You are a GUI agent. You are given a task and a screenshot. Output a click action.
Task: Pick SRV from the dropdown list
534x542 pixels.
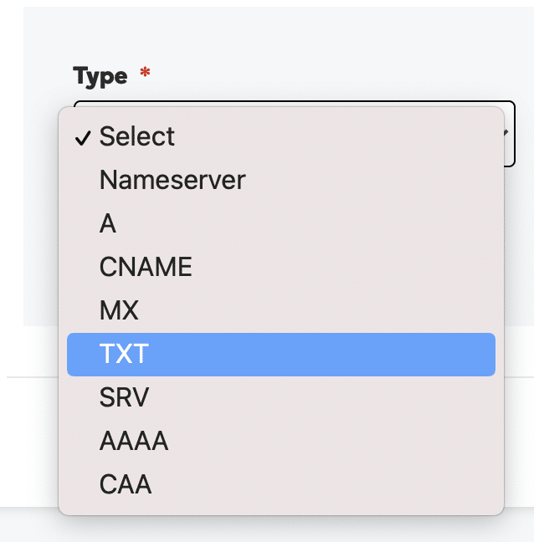point(281,397)
